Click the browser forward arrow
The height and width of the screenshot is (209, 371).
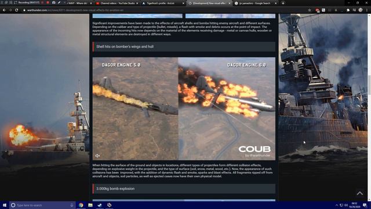(x=10, y=10)
